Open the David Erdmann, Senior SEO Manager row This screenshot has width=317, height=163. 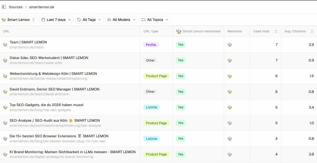(158, 91)
